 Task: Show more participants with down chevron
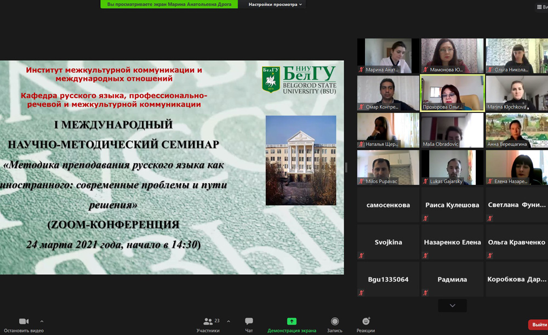(x=452, y=305)
